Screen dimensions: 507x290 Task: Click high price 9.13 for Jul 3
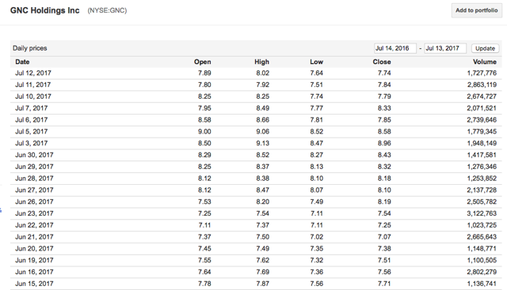(x=262, y=143)
